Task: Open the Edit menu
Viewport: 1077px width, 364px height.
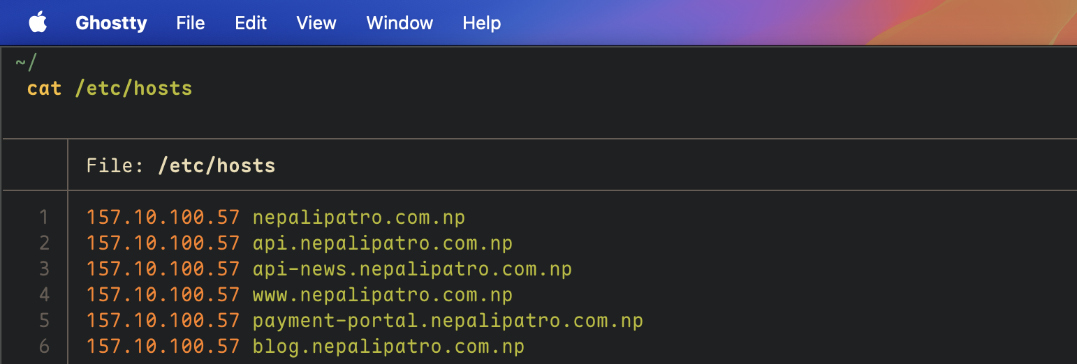Action: [x=251, y=23]
